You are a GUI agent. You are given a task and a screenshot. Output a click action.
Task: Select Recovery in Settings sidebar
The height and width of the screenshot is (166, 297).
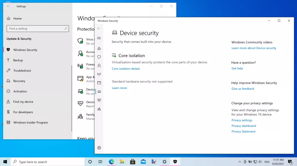click(x=37, y=81)
